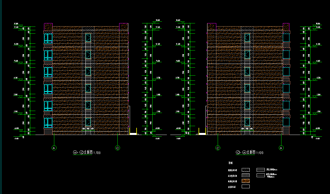Click the top dotted hatch legend swatch
Screen dimensions: 330x194
pos(245,170)
